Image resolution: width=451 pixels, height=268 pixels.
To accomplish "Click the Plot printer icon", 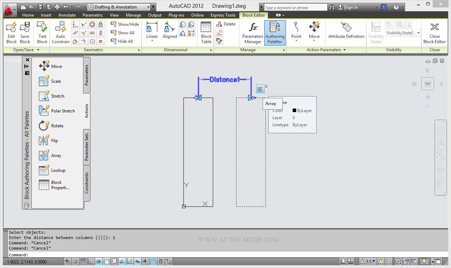I will [x=57, y=7].
